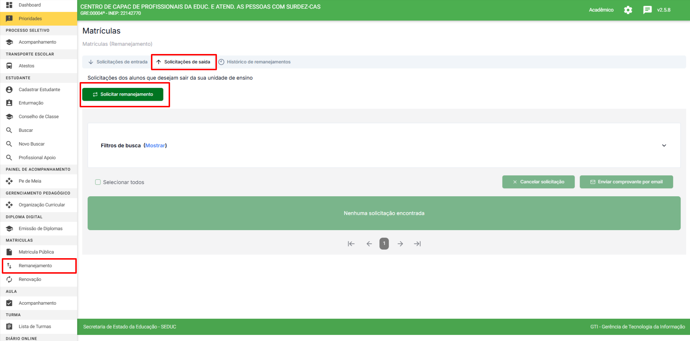Switch to Solicitações de entrada tab

click(x=118, y=62)
